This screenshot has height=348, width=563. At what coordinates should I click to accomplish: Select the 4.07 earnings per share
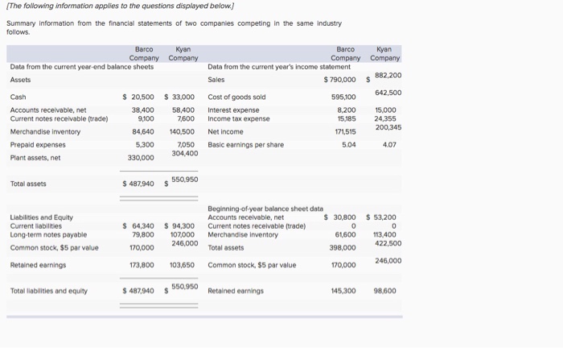pyautogui.click(x=389, y=145)
